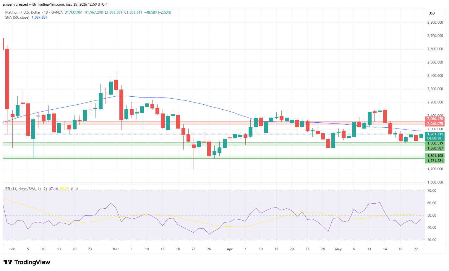The height and width of the screenshot is (271, 449).
Task: Click the close price C1,963.311
Action: tap(133, 12)
